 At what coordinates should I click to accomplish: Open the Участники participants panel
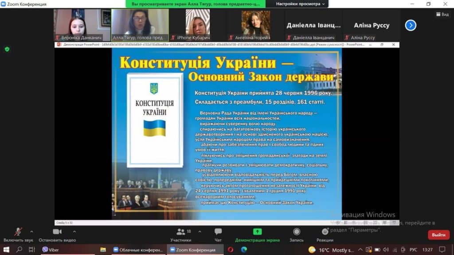pyautogui.click(x=180, y=232)
